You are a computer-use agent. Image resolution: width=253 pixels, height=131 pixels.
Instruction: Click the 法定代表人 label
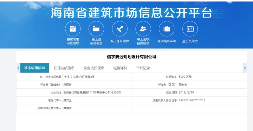coord(55,101)
